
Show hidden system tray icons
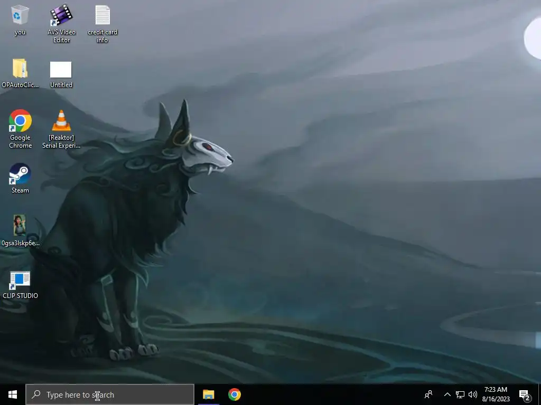[447, 394]
